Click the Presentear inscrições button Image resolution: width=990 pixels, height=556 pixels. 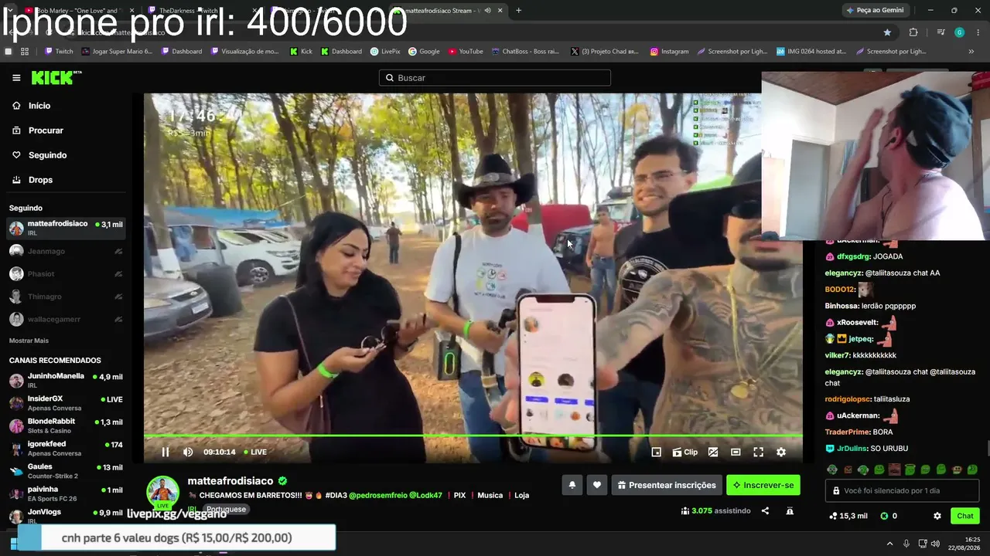tap(667, 485)
